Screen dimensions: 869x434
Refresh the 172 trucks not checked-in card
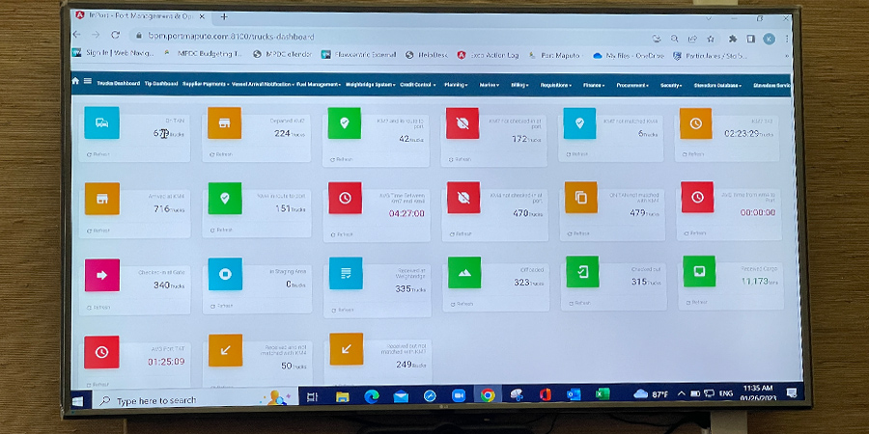(x=463, y=160)
